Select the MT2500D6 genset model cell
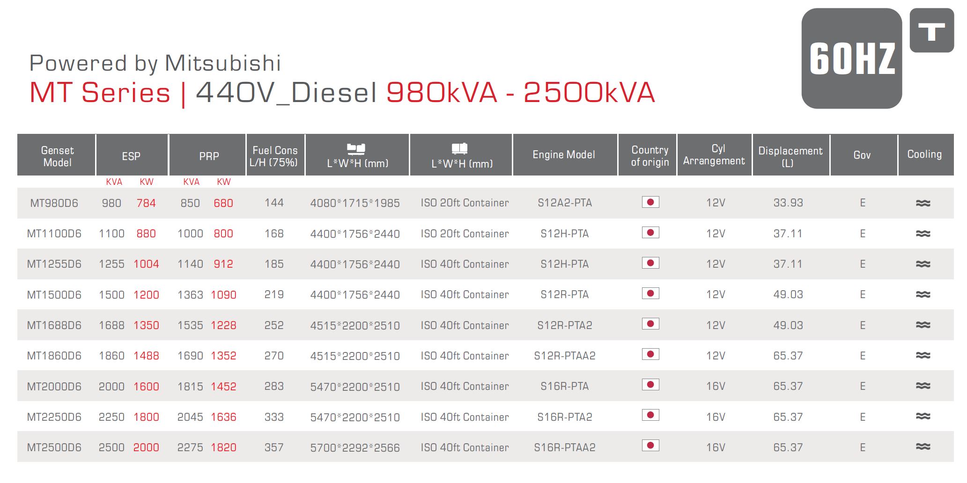The image size is (967, 483). 54,447
